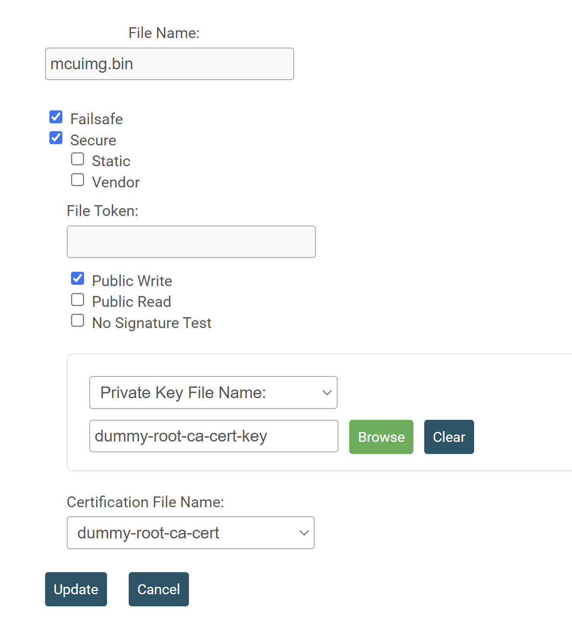The height and width of the screenshot is (631, 572).
Task: Click the dummy-root-ca-cert-key text field
Action: coord(214,436)
